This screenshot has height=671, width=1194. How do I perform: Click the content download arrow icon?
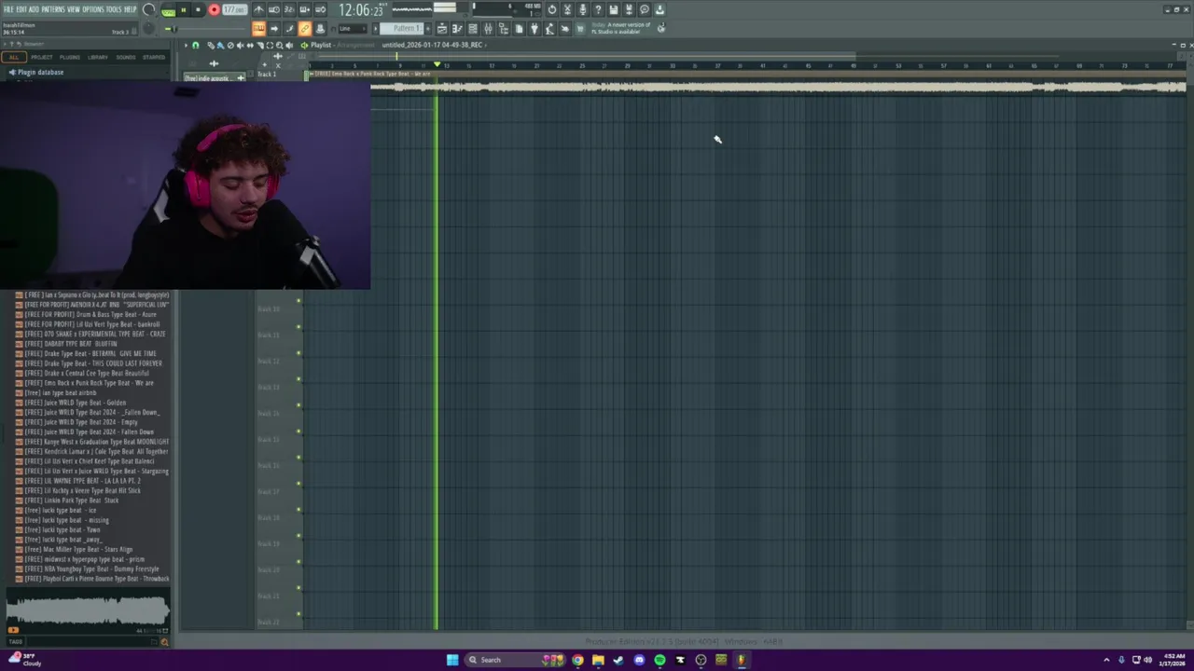(x=659, y=9)
